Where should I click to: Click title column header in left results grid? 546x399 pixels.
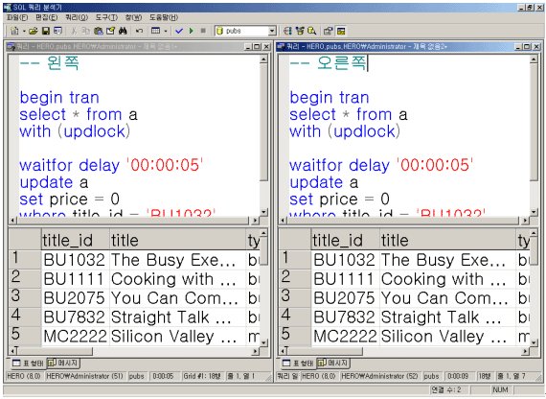coord(177,240)
